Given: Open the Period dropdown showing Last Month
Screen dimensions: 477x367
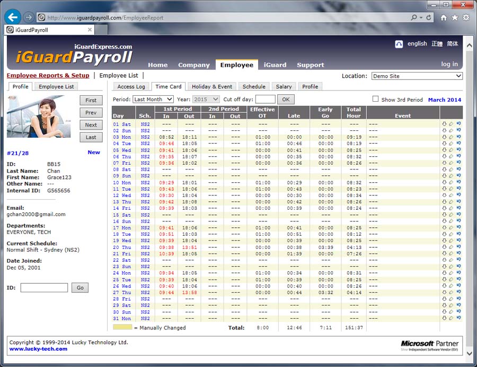Looking at the screenshot, I should [x=153, y=100].
